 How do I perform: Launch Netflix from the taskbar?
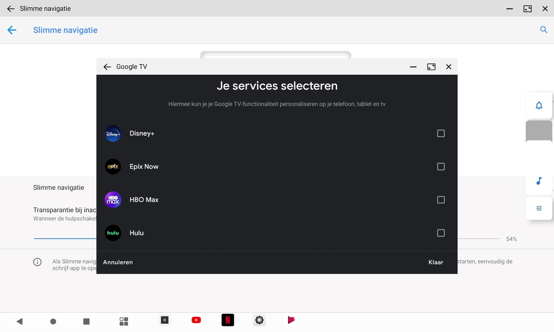point(228,320)
